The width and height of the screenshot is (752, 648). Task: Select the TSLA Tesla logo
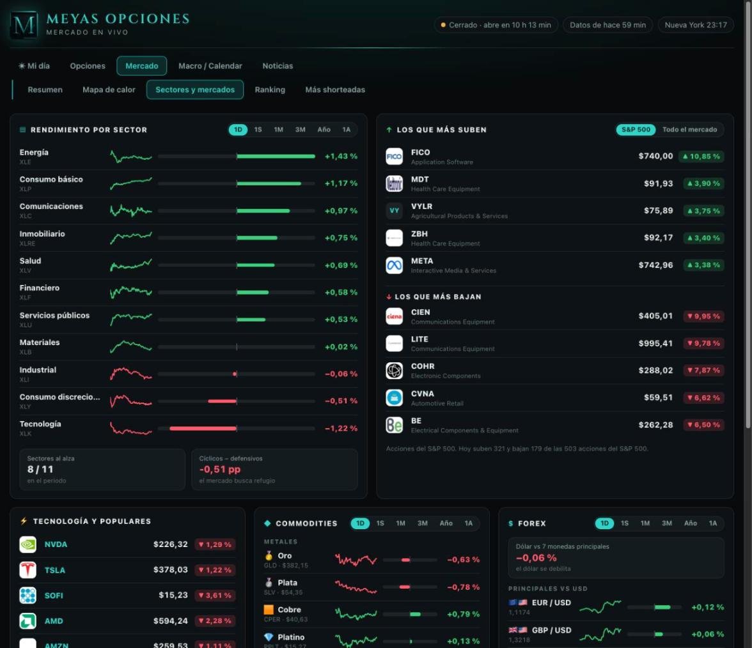pos(28,570)
